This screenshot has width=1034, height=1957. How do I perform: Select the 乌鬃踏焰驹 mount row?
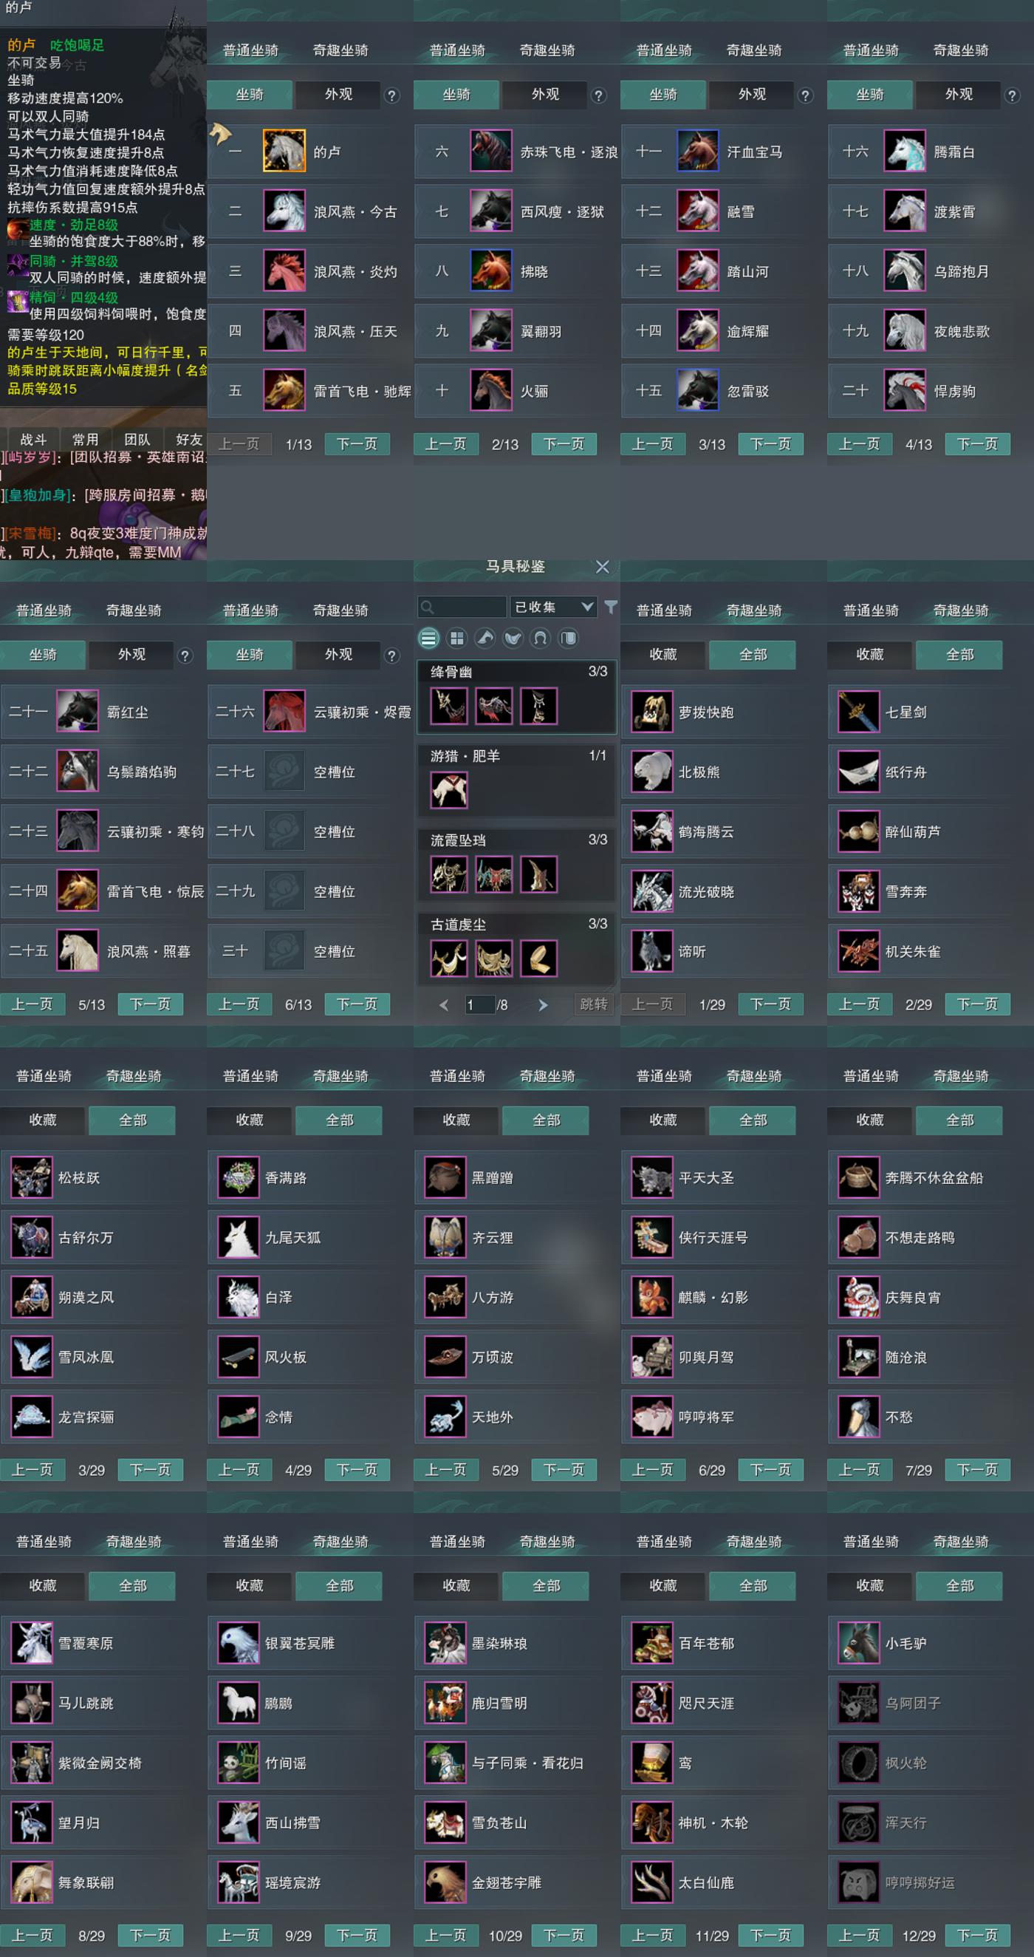tap(103, 771)
